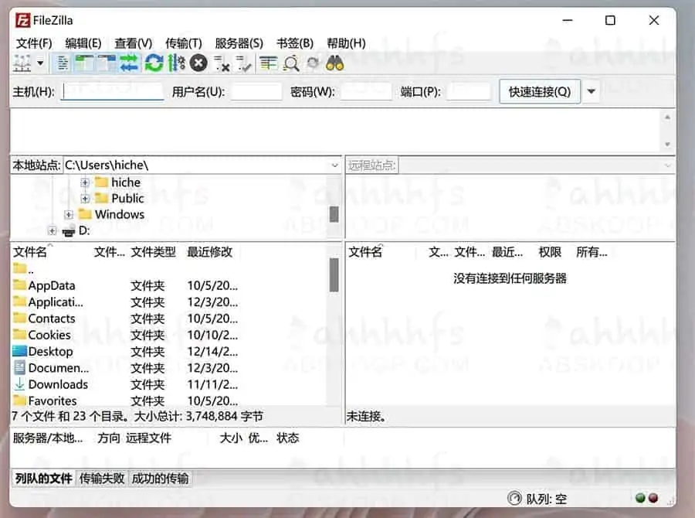The image size is (695, 518).
Task: Expand the Windows folder in local tree
Action: (x=68, y=214)
